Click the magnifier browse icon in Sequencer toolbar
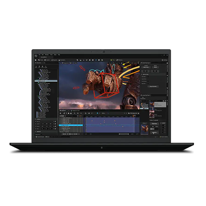The width and height of the screenshot is (206, 206). point(66,113)
